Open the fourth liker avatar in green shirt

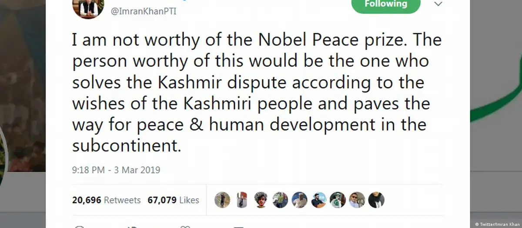280,200
